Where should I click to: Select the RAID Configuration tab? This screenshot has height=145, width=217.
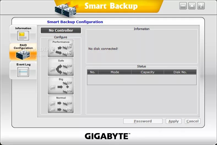[x=23, y=52]
